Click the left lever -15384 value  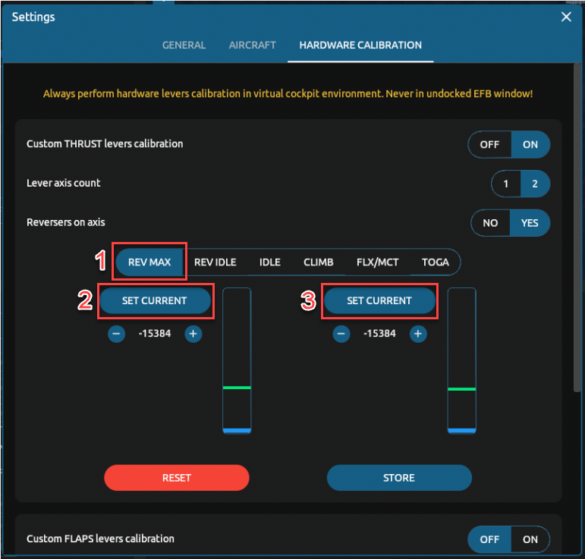click(155, 334)
